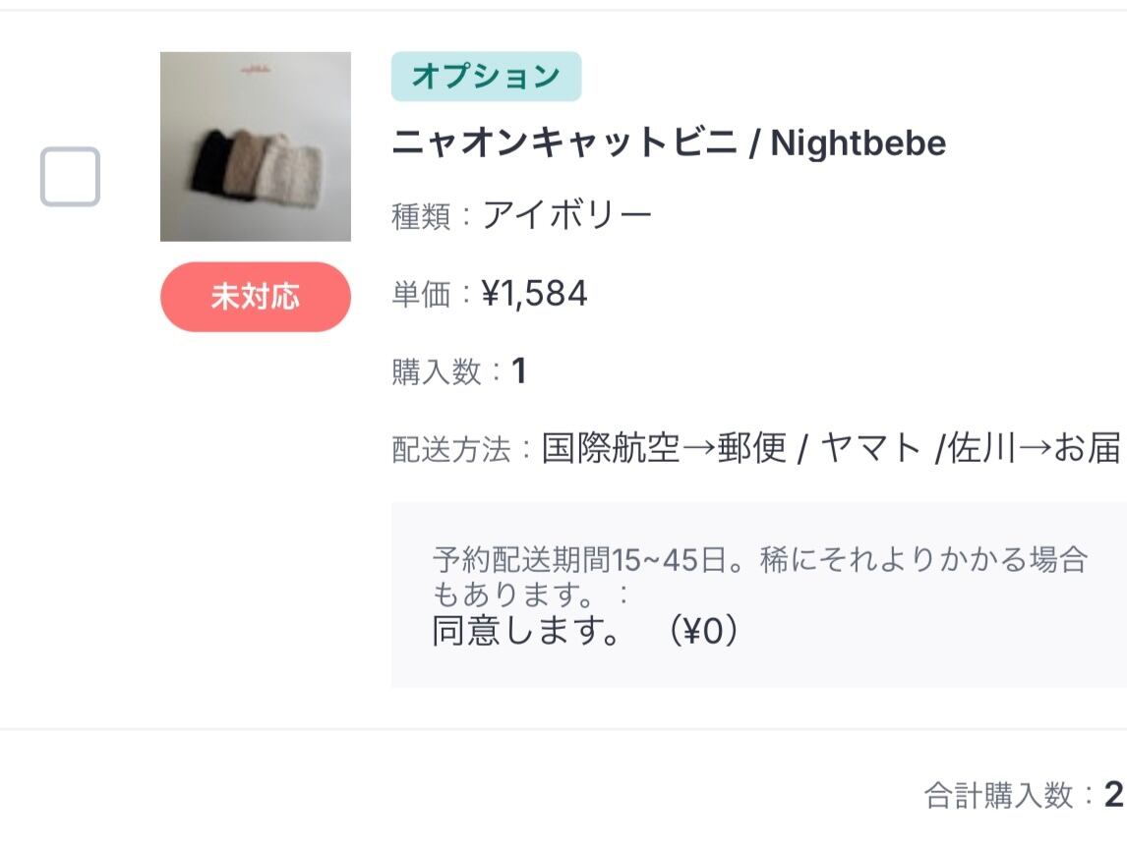Tick the checkbox beside the Nightbebe item

tap(70, 177)
